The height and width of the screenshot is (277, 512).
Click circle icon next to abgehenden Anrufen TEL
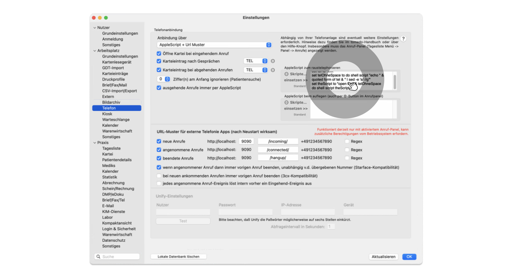pyautogui.click(x=273, y=70)
